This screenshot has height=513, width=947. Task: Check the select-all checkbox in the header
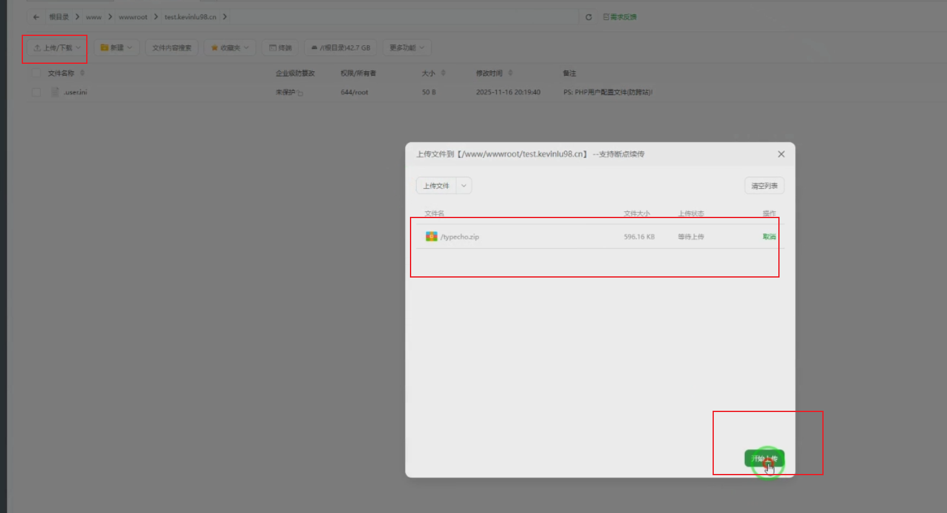[x=35, y=72]
